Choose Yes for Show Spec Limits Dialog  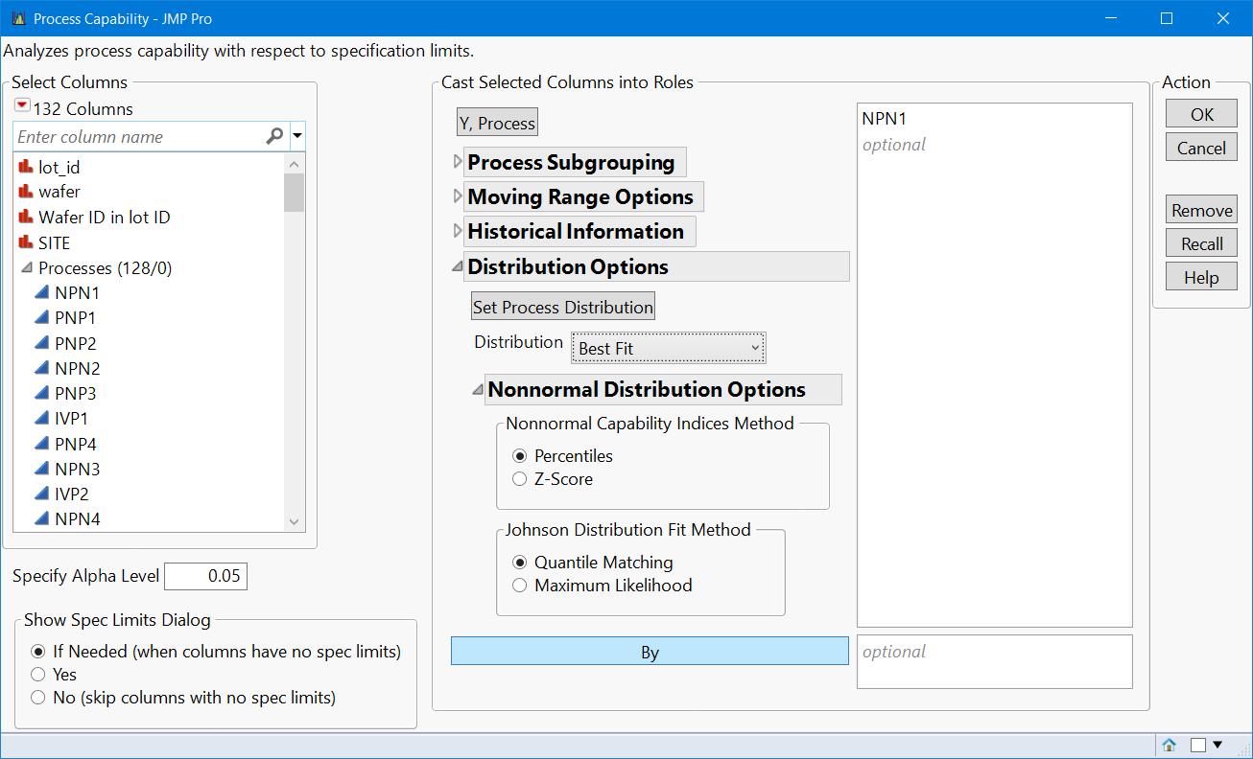click(38, 675)
